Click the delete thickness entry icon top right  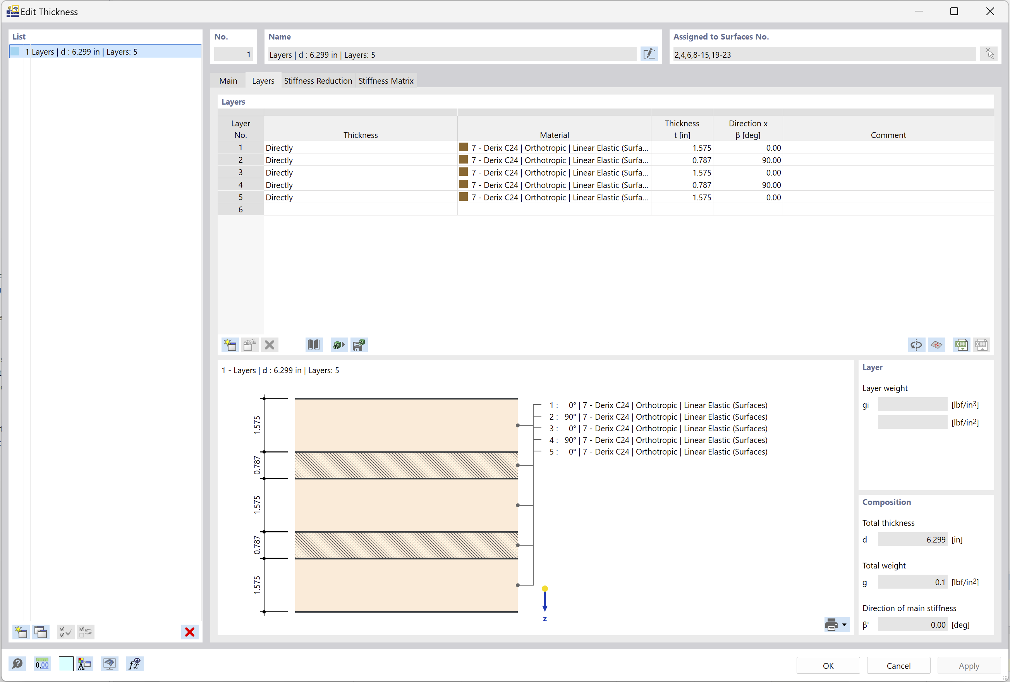click(989, 54)
